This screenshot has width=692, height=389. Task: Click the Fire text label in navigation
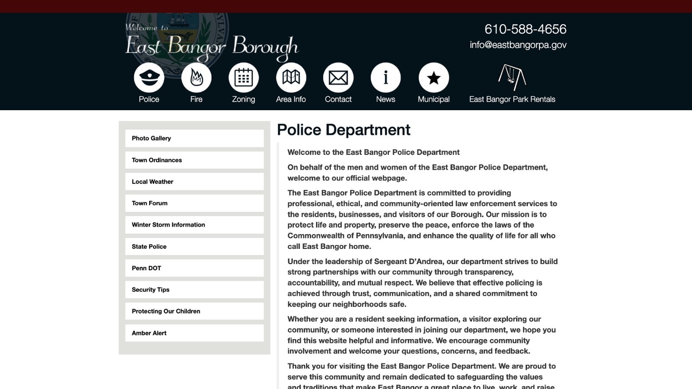196,99
